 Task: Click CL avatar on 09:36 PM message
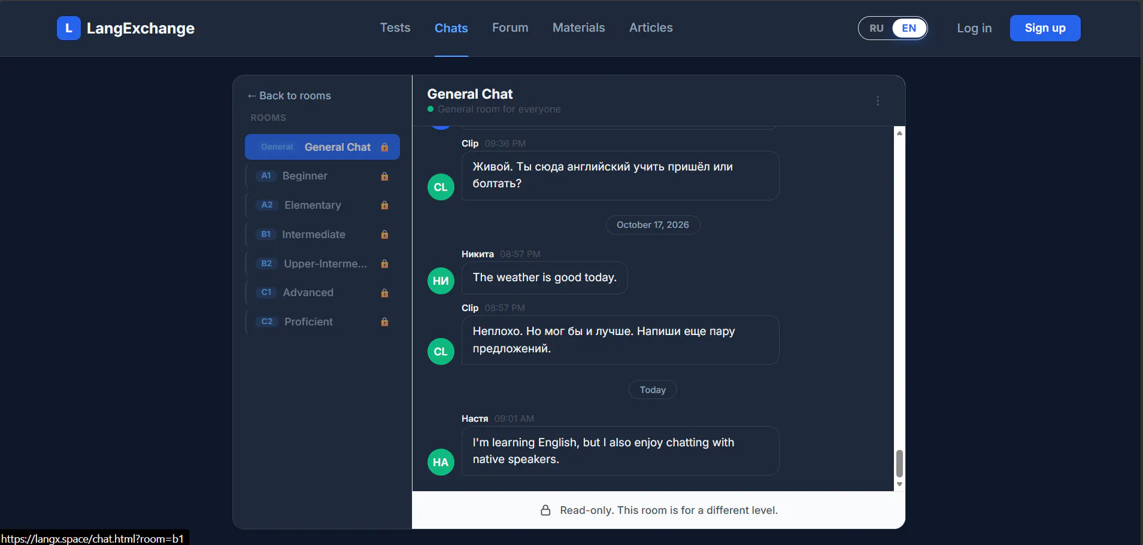coord(441,187)
